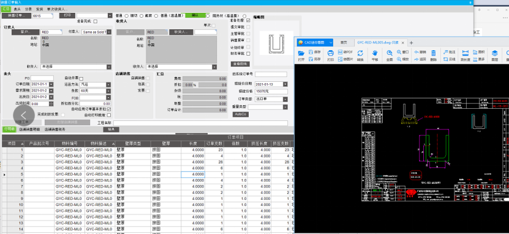The height and width of the screenshot is (234, 509).
Task: Open the 条款 dropdown showing 60天
Action: 108,90
